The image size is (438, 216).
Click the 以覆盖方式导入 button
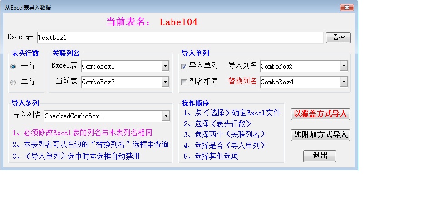point(320,114)
